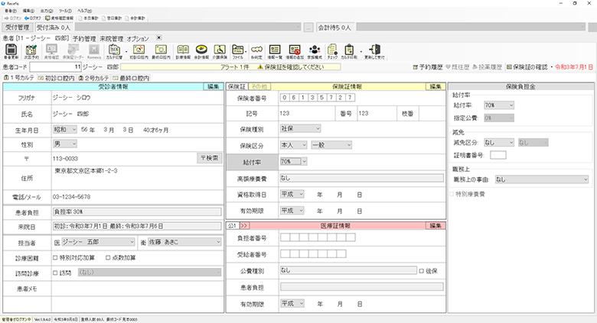Image resolution: width=597 pixels, height=323 pixels.
Task: Open the hygienist dropdown showing 佐藤 あきこ
Action: tap(184, 242)
